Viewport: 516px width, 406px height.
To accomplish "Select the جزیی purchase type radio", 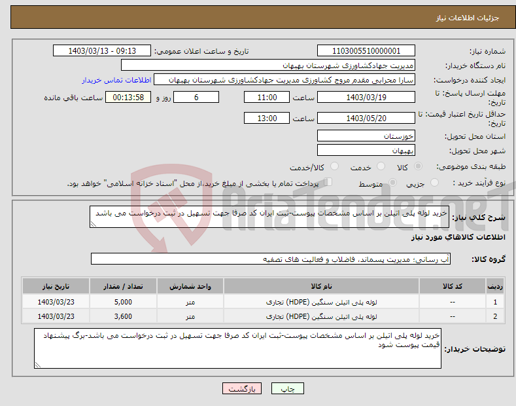I will click(434, 182).
